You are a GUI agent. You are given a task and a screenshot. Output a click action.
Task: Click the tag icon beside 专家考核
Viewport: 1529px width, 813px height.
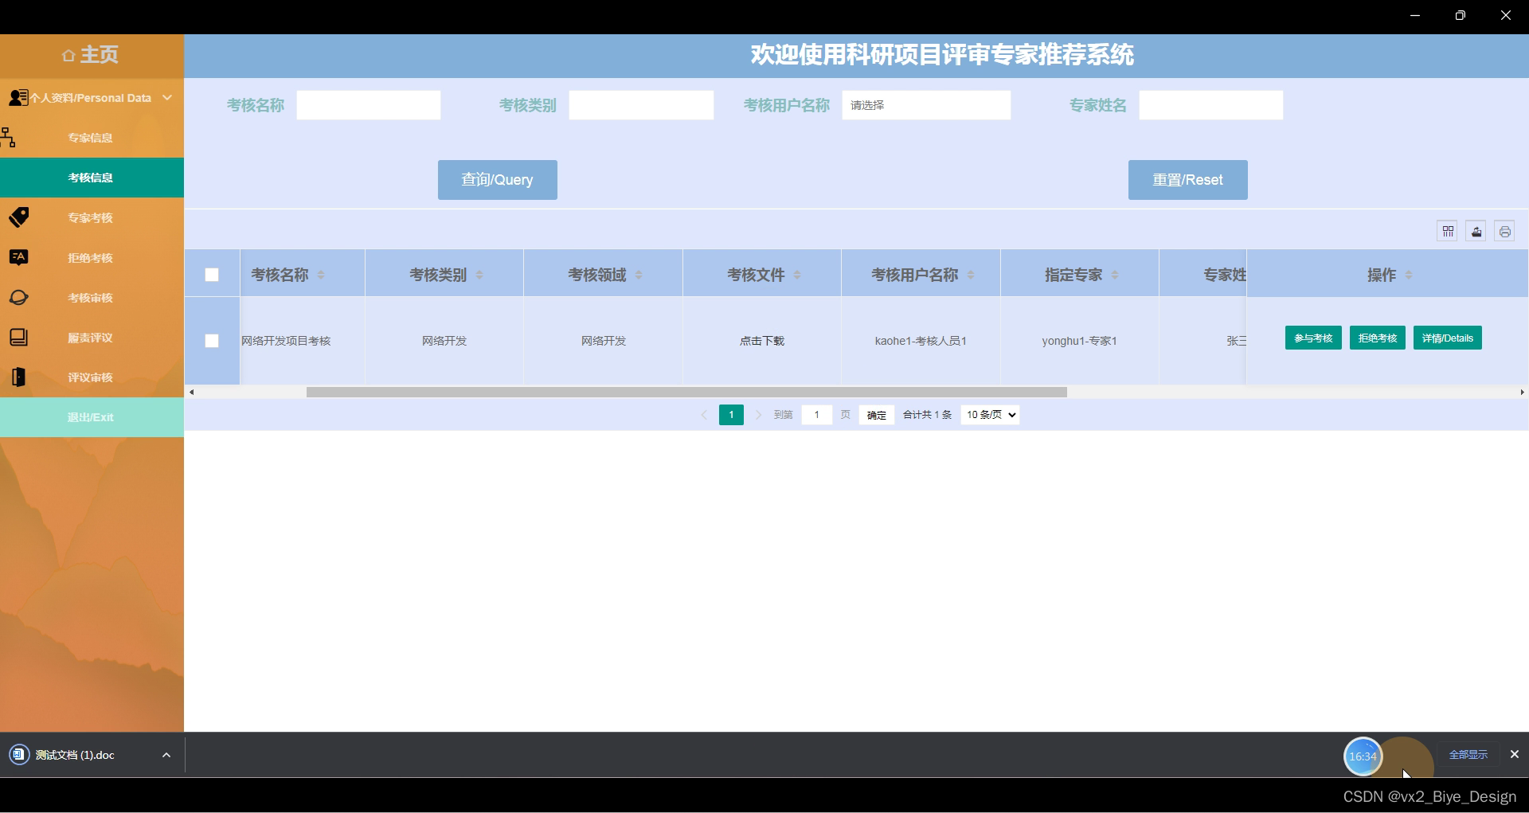tap(19, 217)
